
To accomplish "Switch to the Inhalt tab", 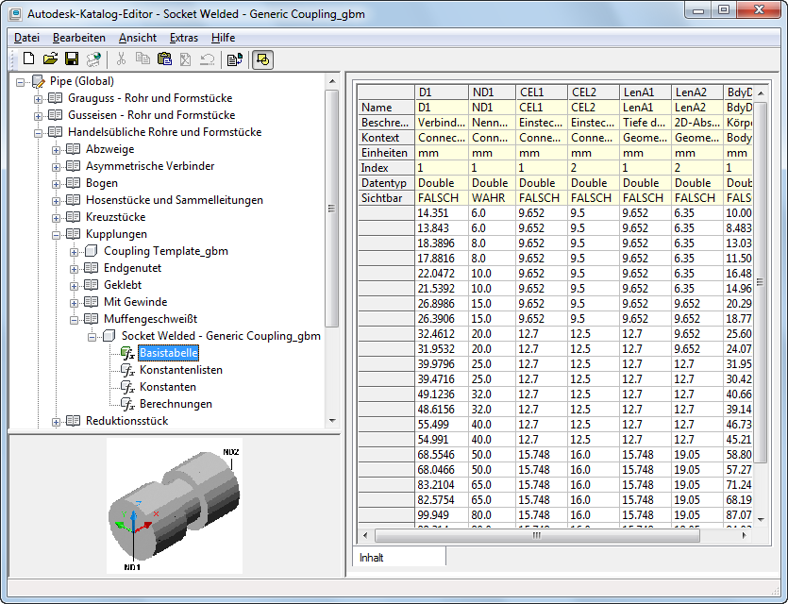I will pos(373,558).
